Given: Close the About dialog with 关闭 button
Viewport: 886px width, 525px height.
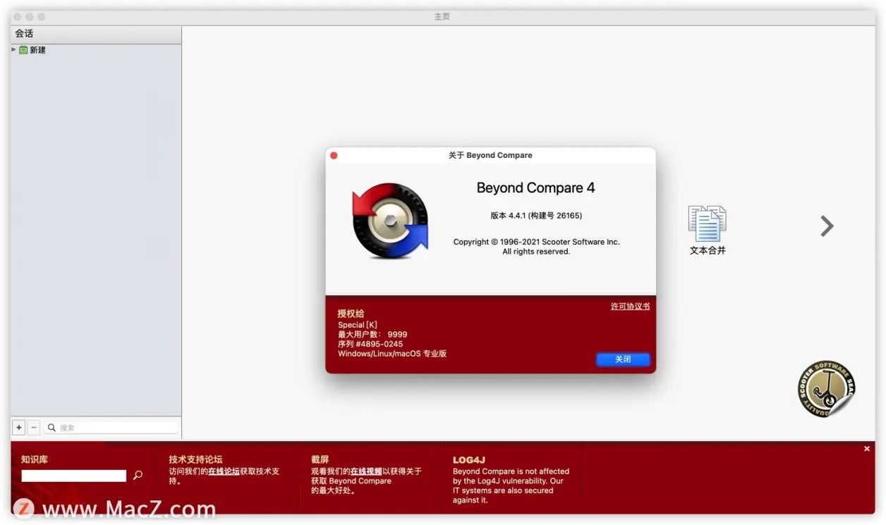Looking at the screenshot, I should [623, 359].
